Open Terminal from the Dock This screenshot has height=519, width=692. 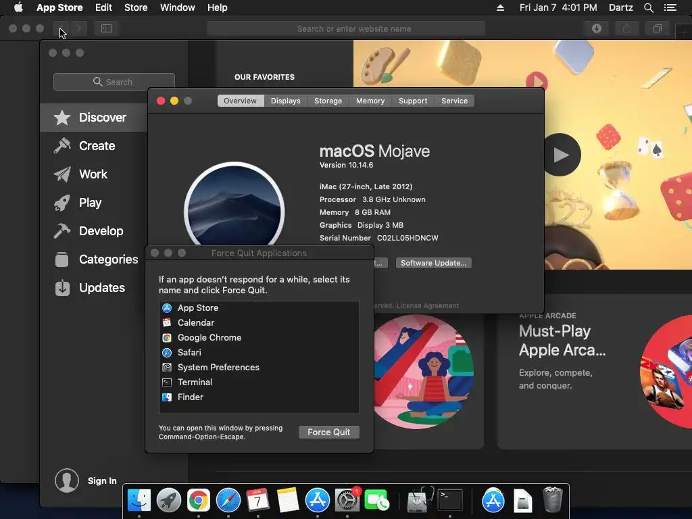coord(449,501)
